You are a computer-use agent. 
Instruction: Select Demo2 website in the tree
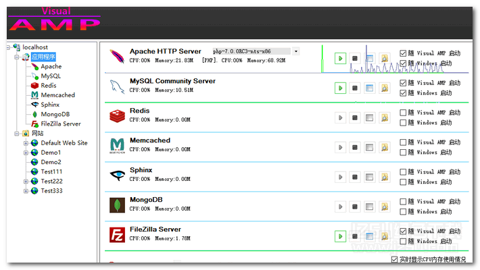coord(51,162)
